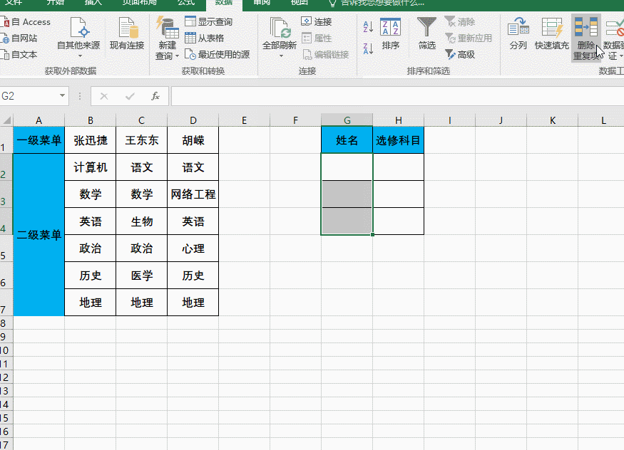Click 重新应用 reapply filter
The image size is (624, 450).
click(x=469, y=38)
